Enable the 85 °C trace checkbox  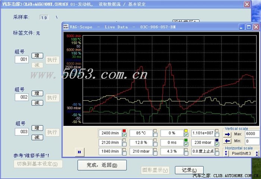click(155, 135)
